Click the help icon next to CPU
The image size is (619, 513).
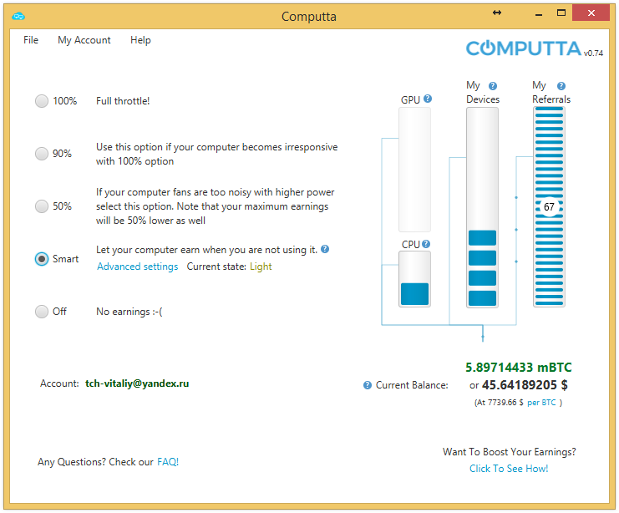(426, 244)
